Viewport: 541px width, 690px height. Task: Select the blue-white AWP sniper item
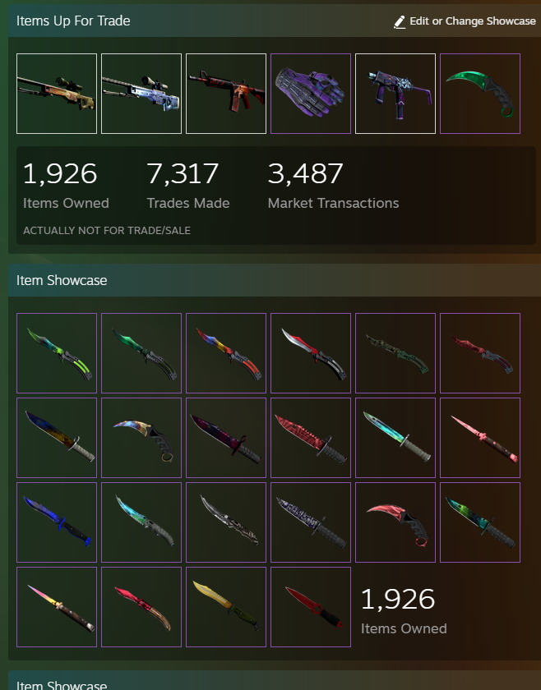pyautogui.click(x=141, y=94)
